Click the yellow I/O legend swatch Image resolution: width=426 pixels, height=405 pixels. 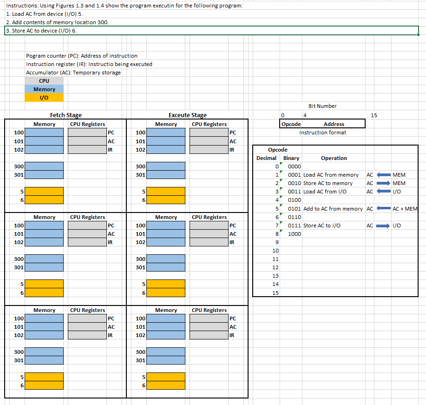tap(44, 97)
